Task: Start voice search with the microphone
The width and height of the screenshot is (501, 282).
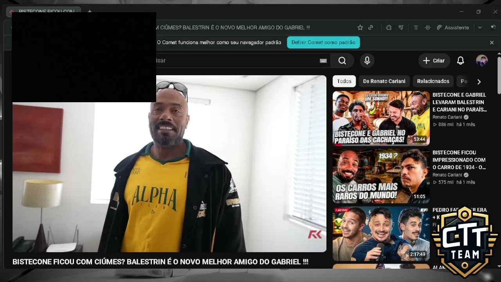Action: click(367, 61)
